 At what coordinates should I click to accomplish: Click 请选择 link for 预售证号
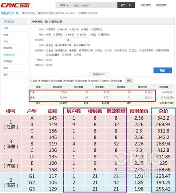(49, 65)
